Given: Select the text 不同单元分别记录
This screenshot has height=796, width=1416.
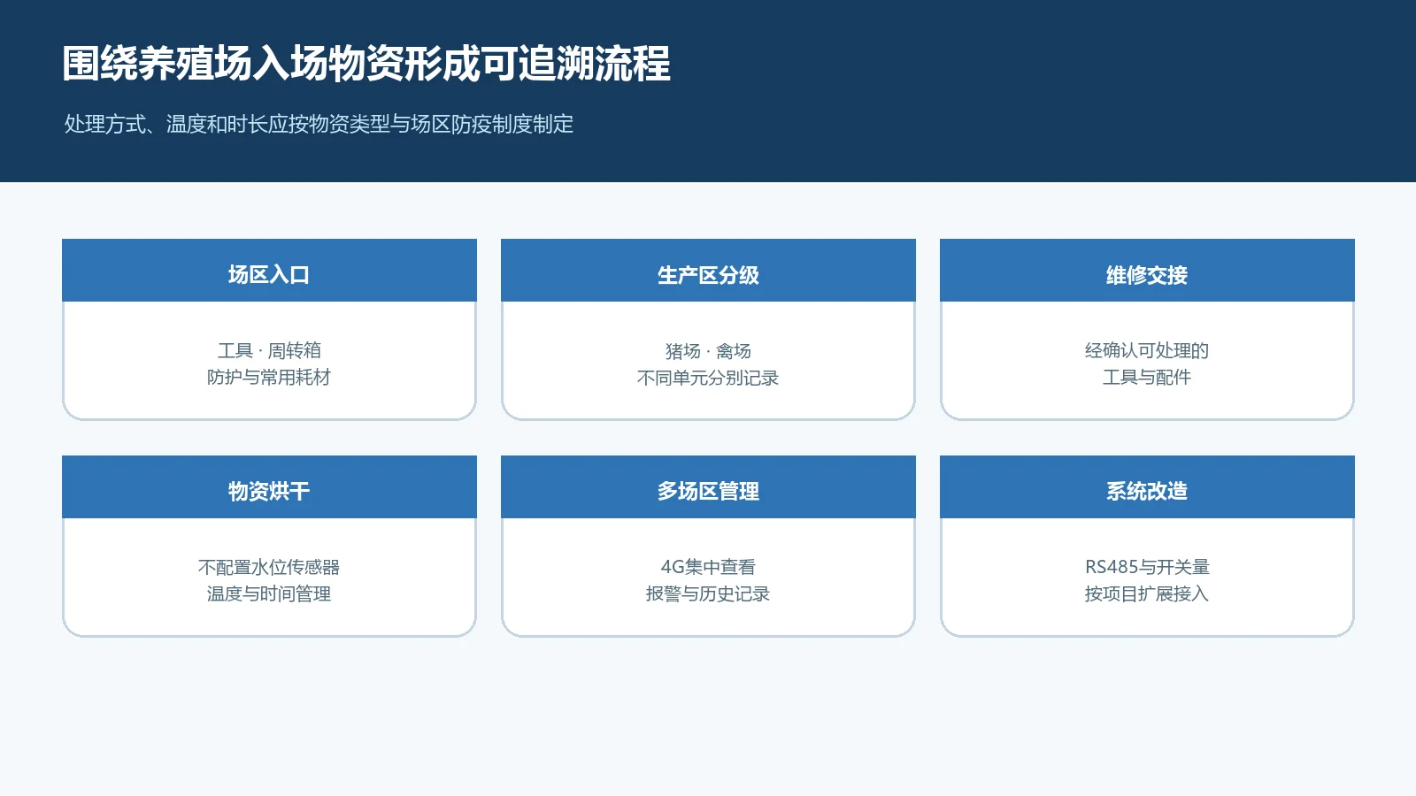Looking at the screenshot, I should pyautogui.click(x=708, y=378).
